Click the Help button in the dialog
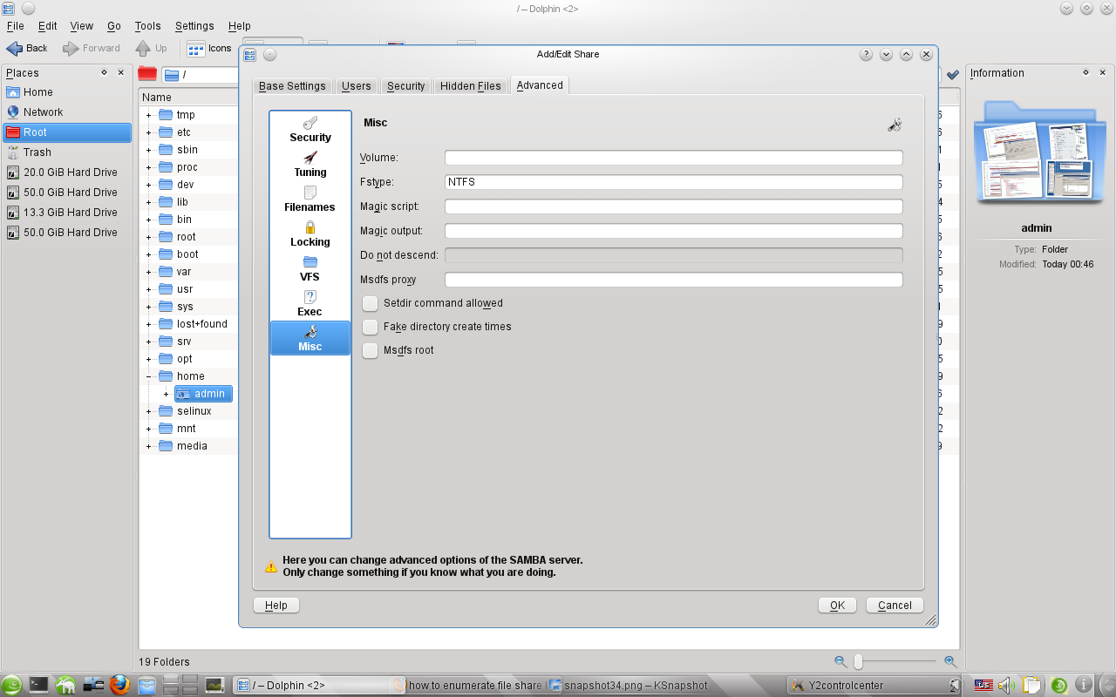Image resolution: width=1116 pixels, height=697 pixels. click(276, 606)
